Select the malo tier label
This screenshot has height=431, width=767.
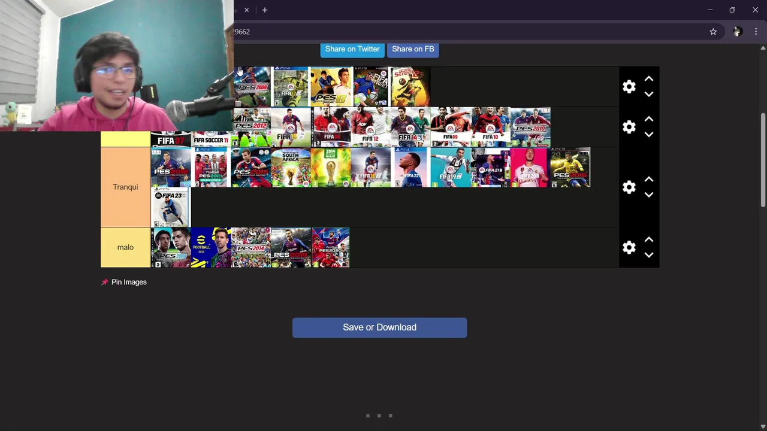[125, 247]
